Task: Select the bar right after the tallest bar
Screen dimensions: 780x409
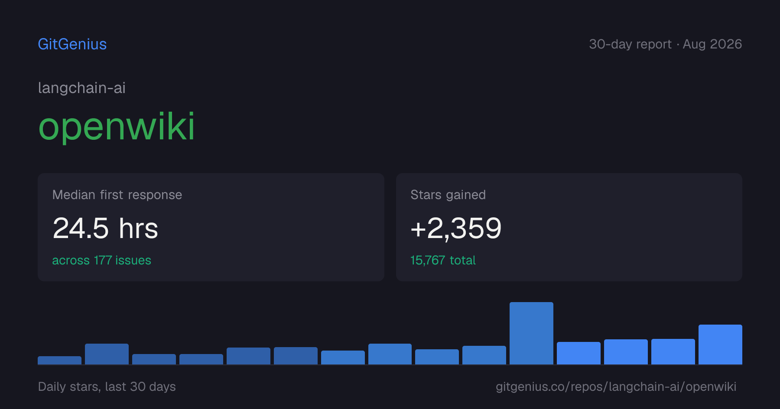Action: click(578, 353)
